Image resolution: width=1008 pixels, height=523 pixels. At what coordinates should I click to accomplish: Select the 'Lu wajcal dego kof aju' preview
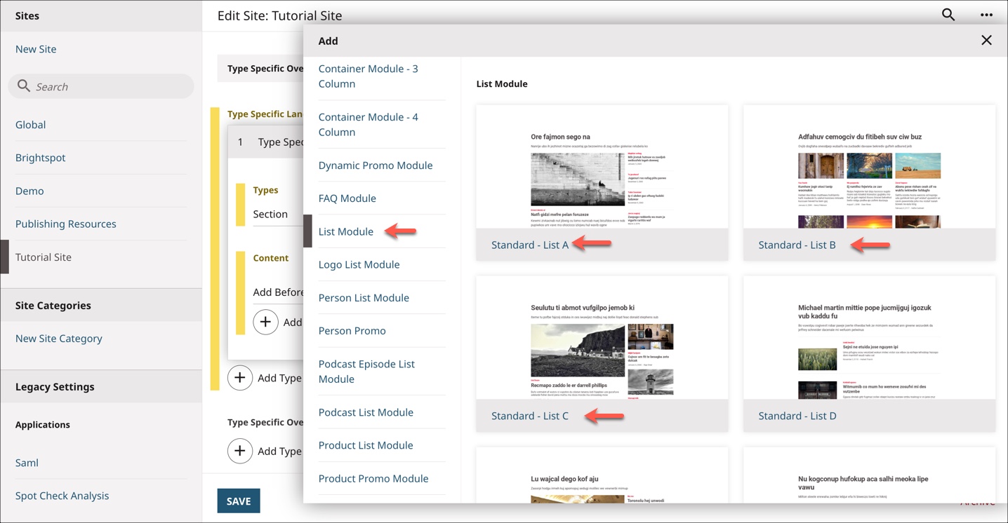(x=602, y=475)
